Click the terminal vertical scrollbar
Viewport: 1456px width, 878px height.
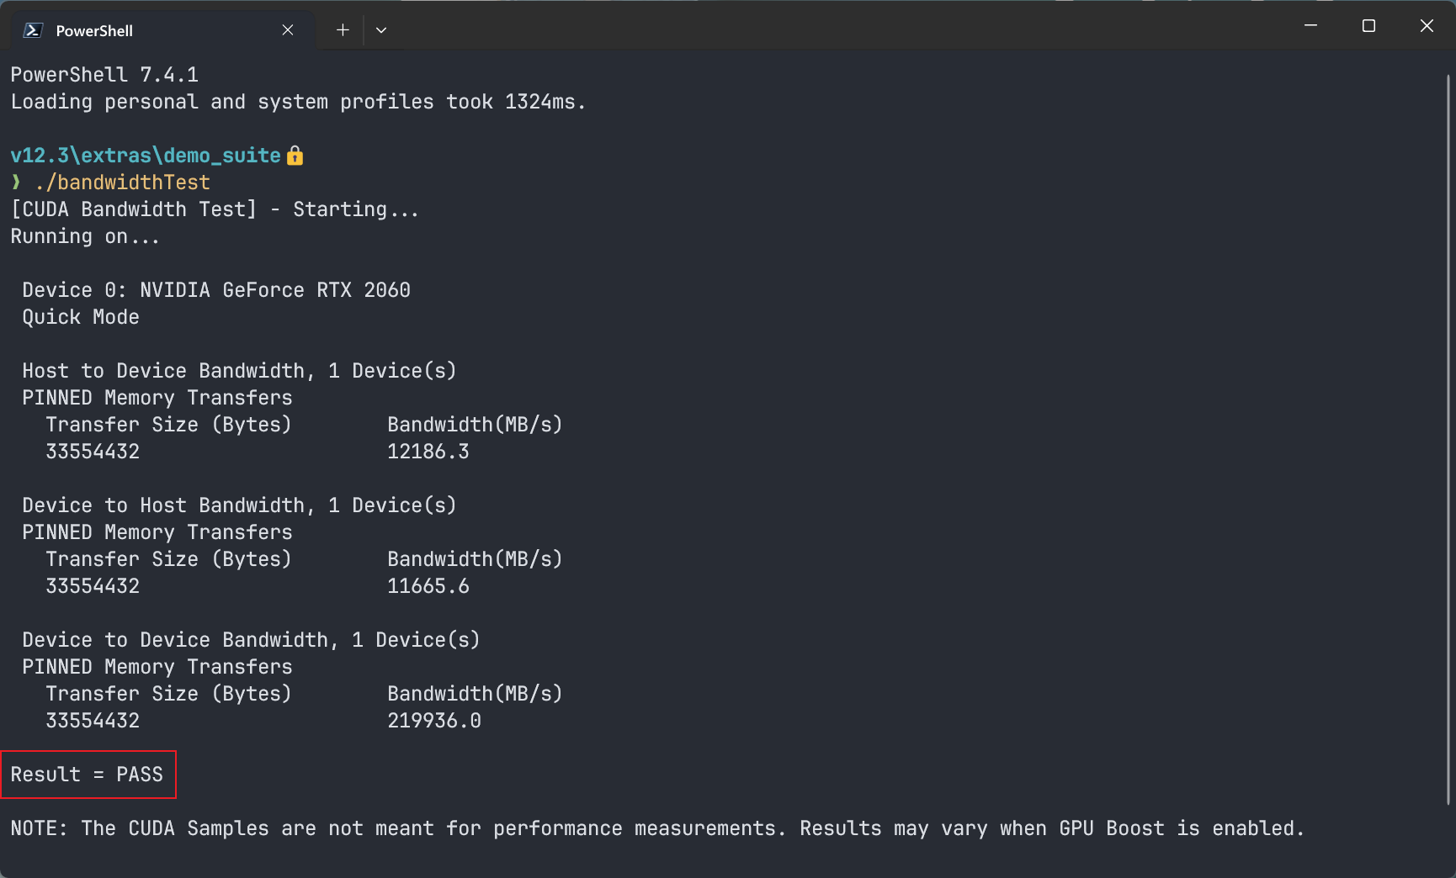[1448, 439]
